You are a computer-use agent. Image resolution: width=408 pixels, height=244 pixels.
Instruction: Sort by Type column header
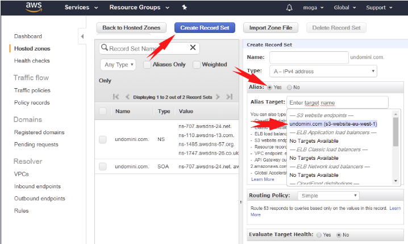point(164,111)
